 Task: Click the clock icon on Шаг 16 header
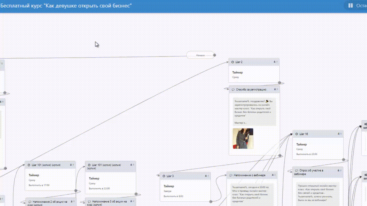(297, 134)
